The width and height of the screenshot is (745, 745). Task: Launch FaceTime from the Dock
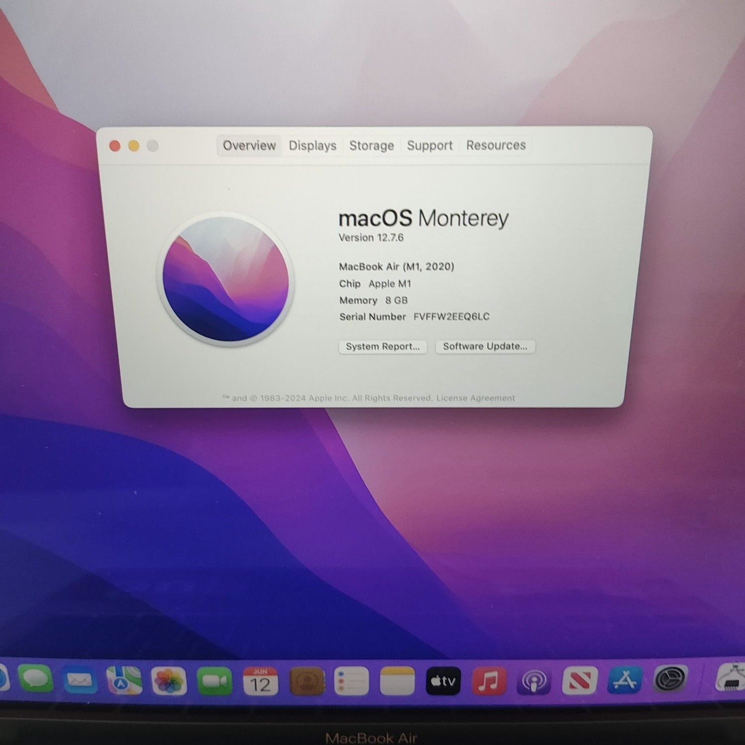pos(215,681)
